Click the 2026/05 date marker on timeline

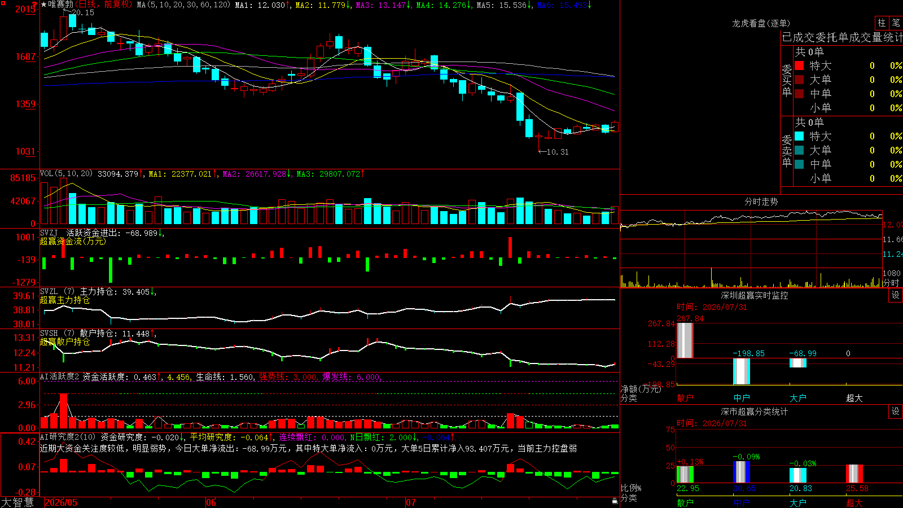point(61,502)
